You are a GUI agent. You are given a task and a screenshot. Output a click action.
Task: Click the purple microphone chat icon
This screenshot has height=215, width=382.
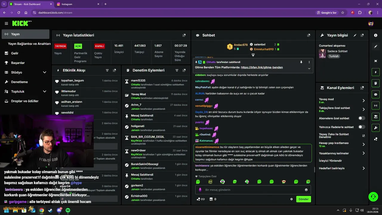pyautogui.click(x=200, y=190)
